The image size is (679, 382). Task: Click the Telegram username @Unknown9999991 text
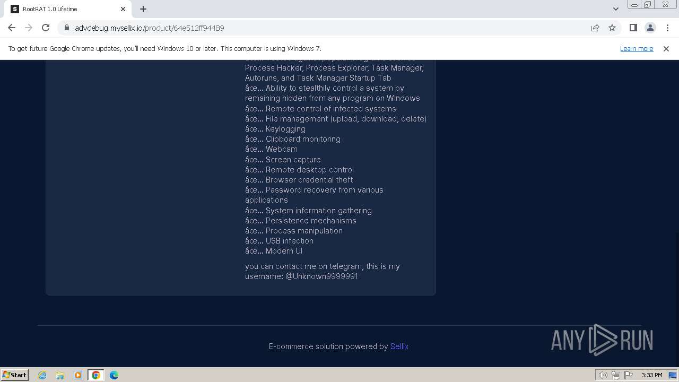(321, 276)
